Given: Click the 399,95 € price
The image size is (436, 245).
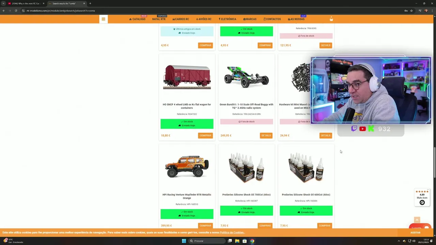Looking at the screenshot, I should [x=166, y=226].
